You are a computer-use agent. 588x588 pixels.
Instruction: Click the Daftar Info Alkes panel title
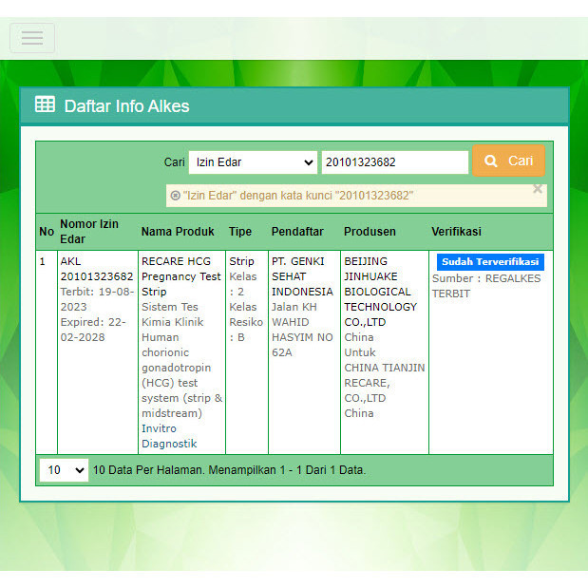click(126, 106)
